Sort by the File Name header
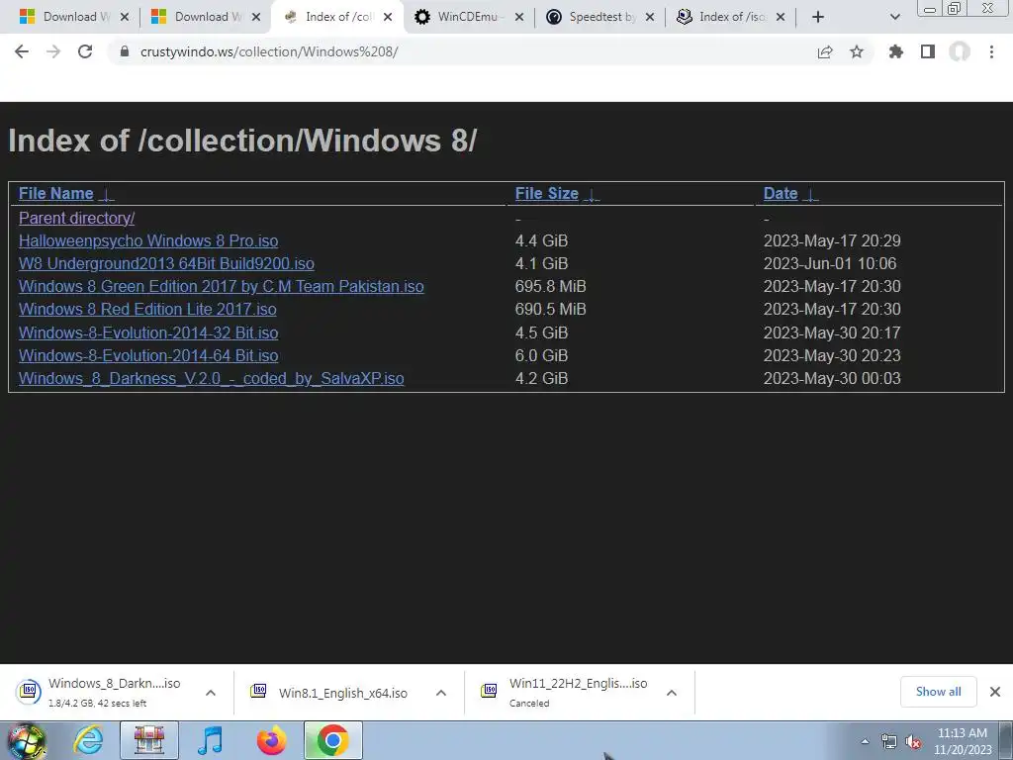The image size is (1013, 760). pyautogui.click(x=56, y=193)
